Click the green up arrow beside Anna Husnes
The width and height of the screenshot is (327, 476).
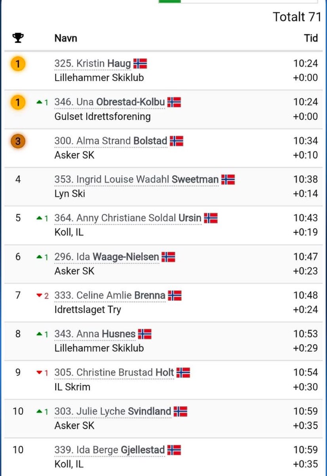[39, 334]
